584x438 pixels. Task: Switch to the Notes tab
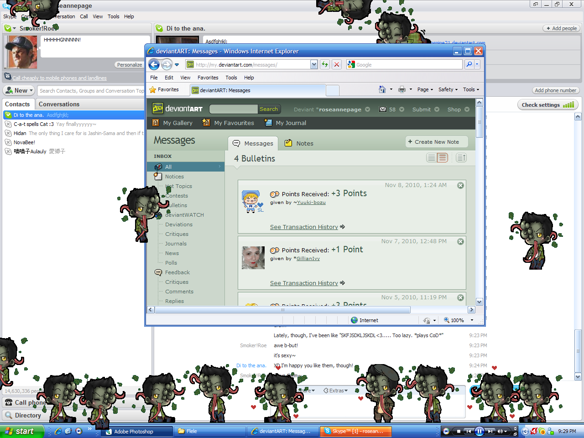pyautogui.click(x=299, y=143)
